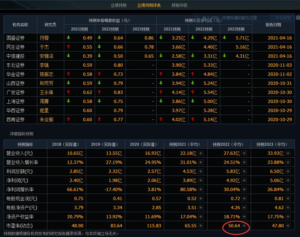Screen dimensions: 300x237
Task: Expand 营业收入增长率 2023 plus button
Action: pyautogui.click(x=288, y=162)
